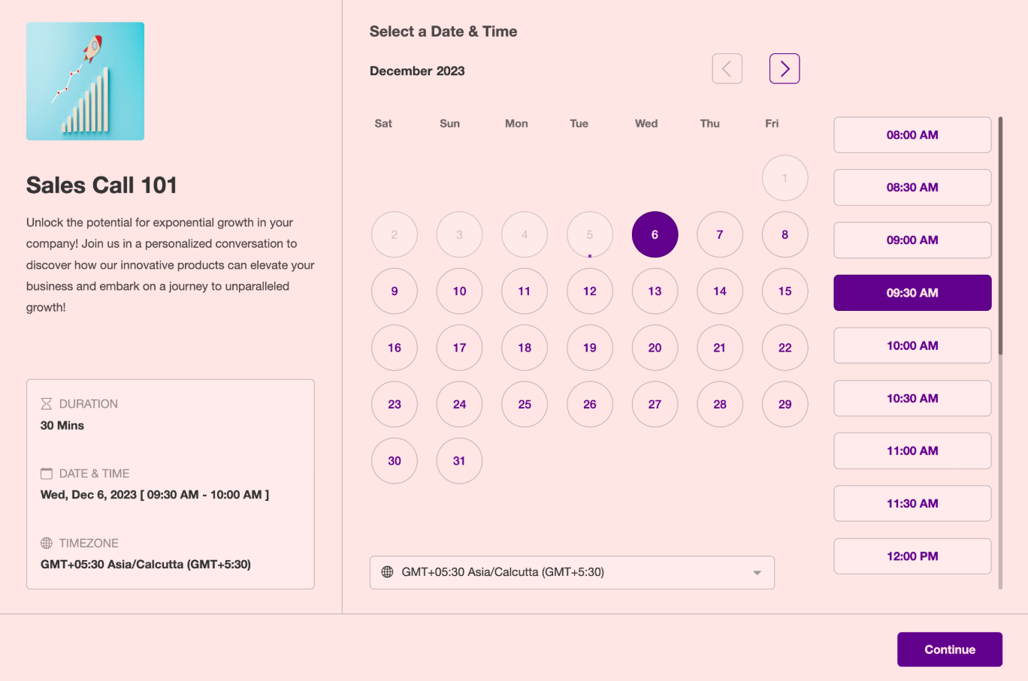The height and width of the screenshot is (681, 1028).
Task: Click the hourglass Duration icon
Action: [x=47, y=404]
